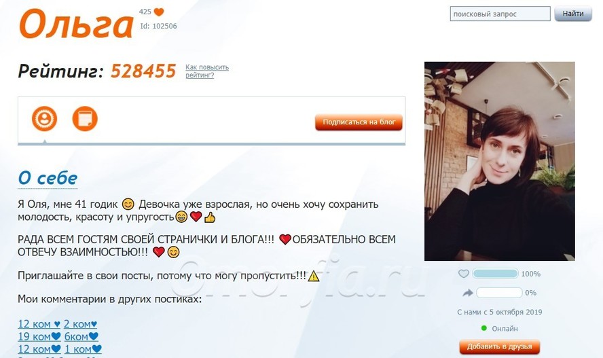
Task: Open the 2 ком comment link
Action: pos(80,324)
